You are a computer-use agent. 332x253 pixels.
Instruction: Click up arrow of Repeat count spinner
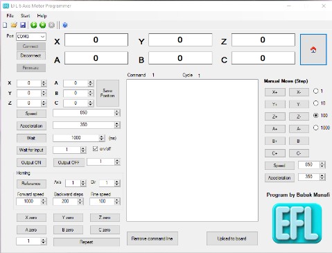[43, 240]
